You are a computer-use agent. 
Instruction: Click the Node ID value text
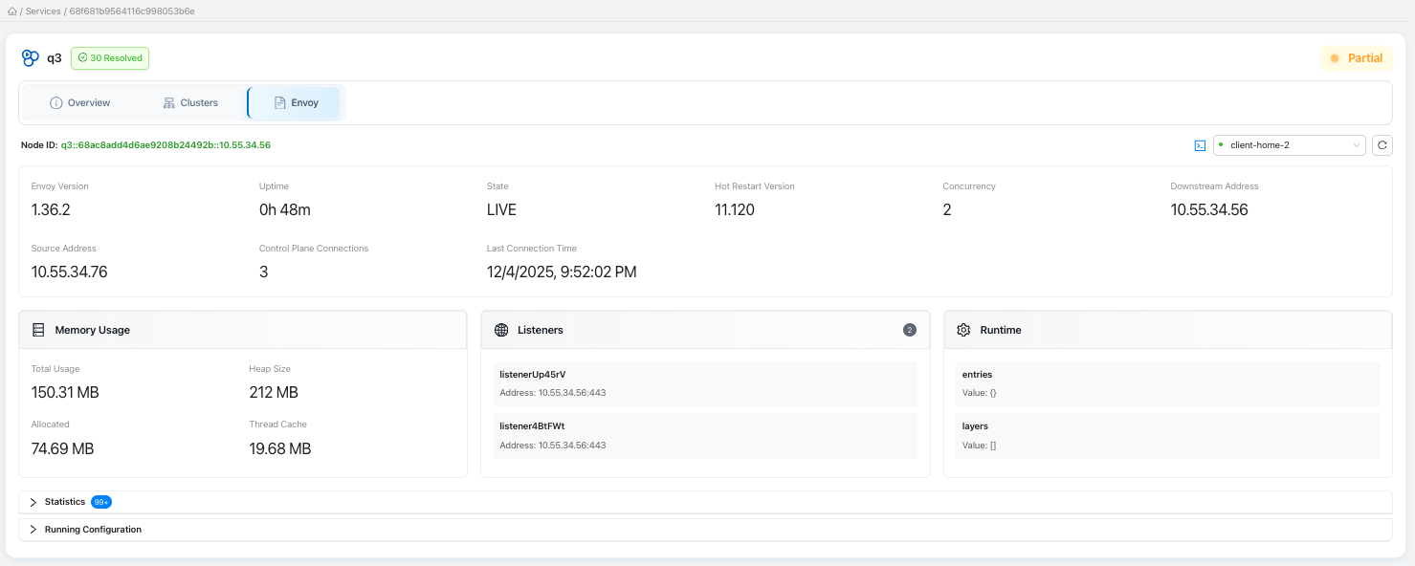[166, 145]
